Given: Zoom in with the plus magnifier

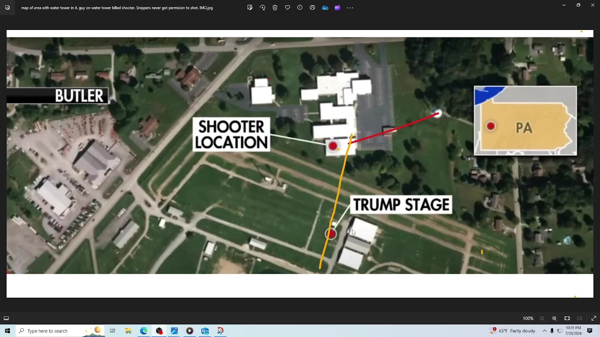Looking at the screenshot, I should [x=555, y=318].
